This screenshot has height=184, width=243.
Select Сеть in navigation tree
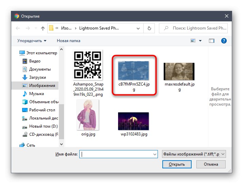[x=27, y=145]
